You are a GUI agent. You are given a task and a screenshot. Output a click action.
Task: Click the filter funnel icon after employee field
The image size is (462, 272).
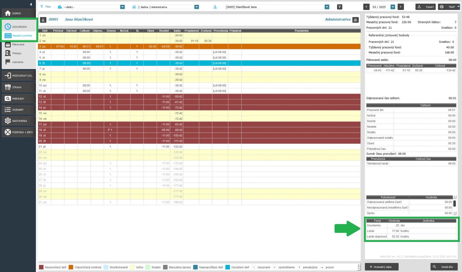tap(340, 7)
